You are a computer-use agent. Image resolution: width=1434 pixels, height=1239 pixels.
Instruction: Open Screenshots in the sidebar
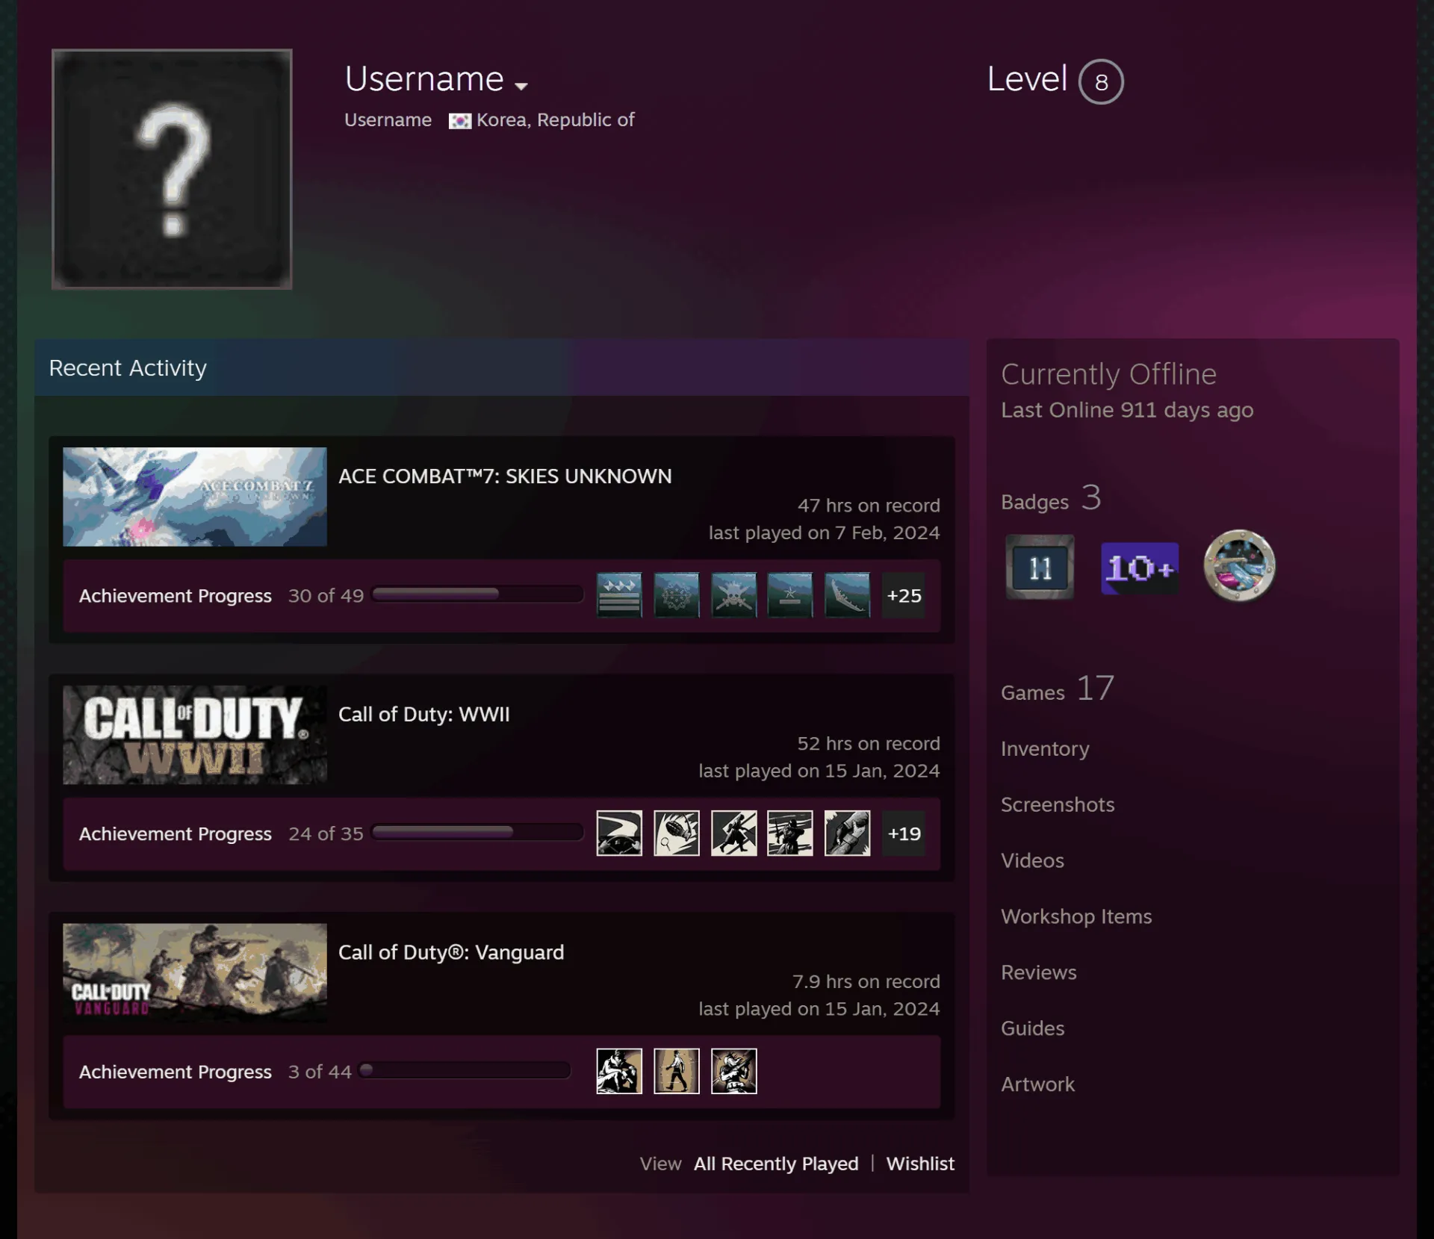1058,804
